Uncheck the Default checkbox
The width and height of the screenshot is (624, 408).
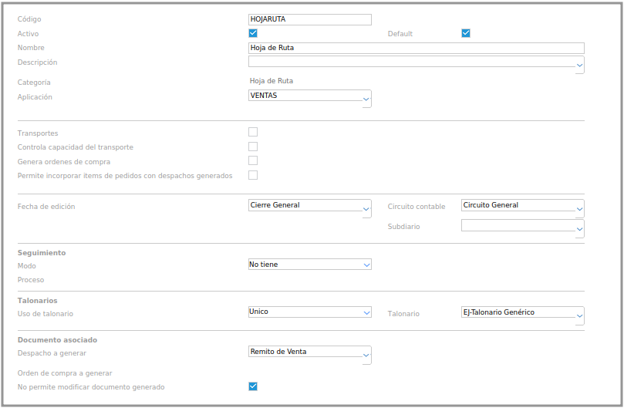(x=466, y=33)
